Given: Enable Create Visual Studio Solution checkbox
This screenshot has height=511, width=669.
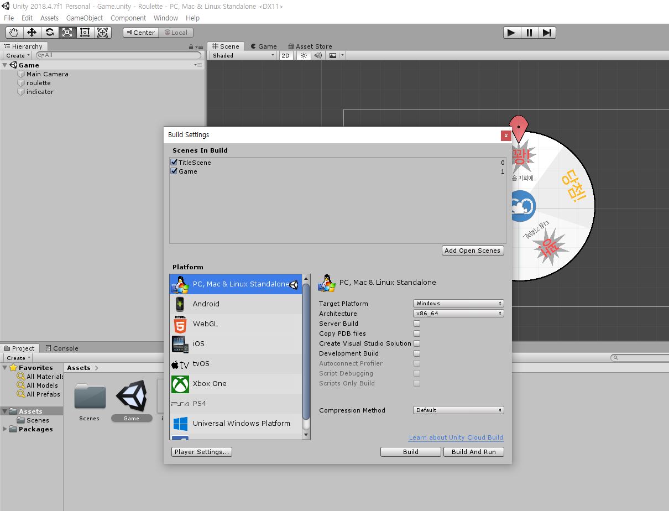Looking at the screenshot, I should (x=417, y=343).
